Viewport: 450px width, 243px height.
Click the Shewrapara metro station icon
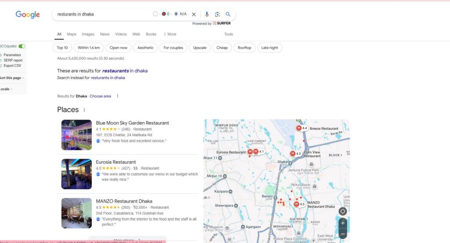(x=236, y=205)
